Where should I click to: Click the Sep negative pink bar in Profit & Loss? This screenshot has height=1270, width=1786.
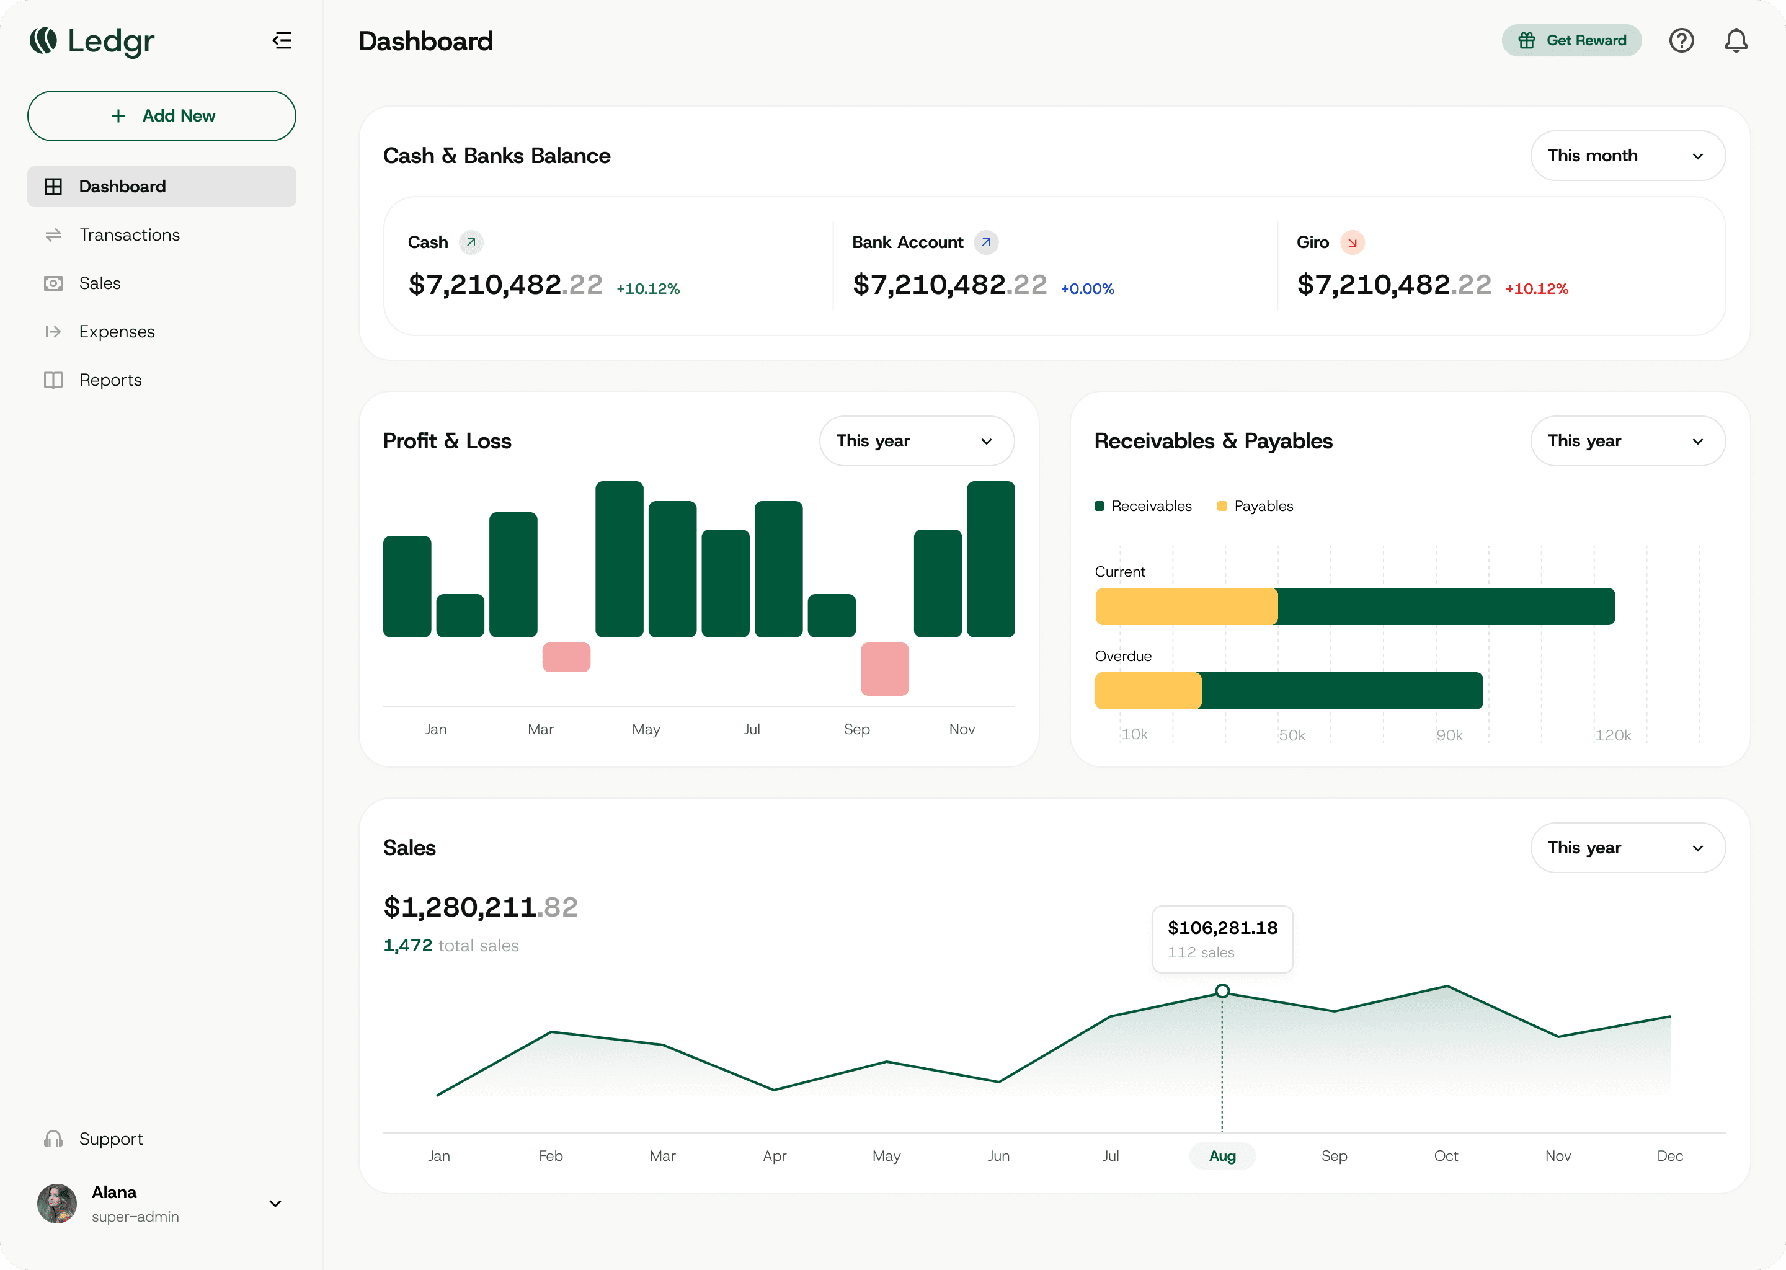point(884,668)
